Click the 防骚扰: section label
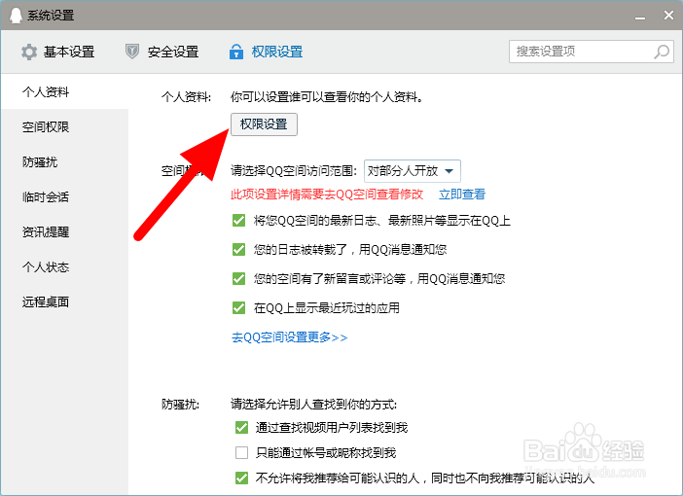 click(x=180, y=405)
